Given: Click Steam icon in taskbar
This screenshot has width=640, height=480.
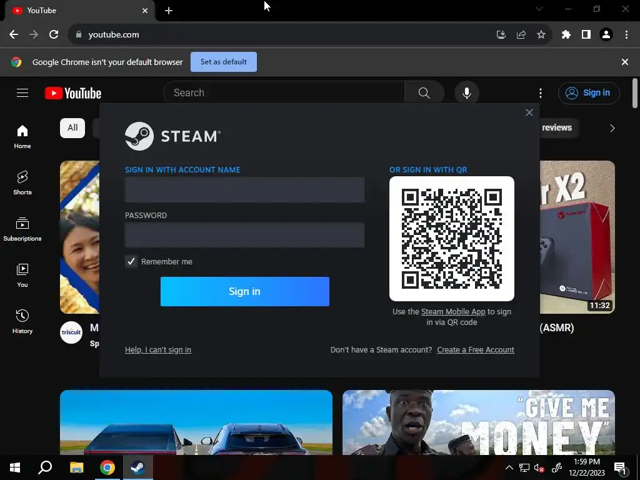Looking at the screenshot, I should click(x=138, y=467).
